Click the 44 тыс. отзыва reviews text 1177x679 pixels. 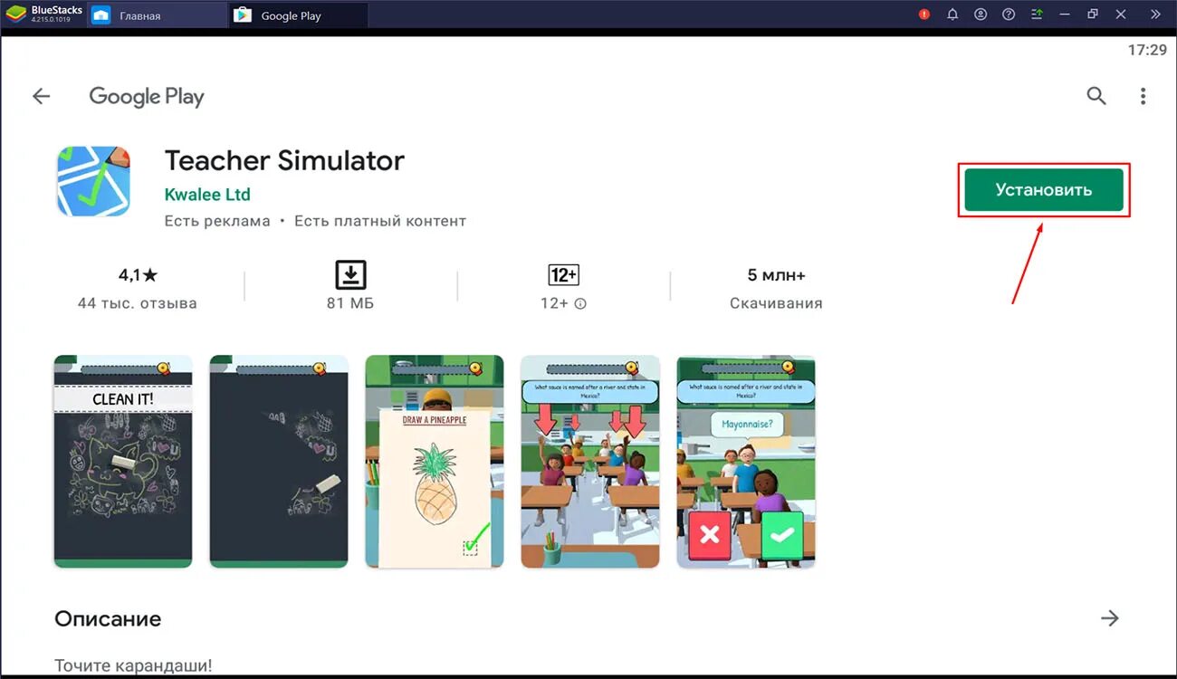click(138, 303)
